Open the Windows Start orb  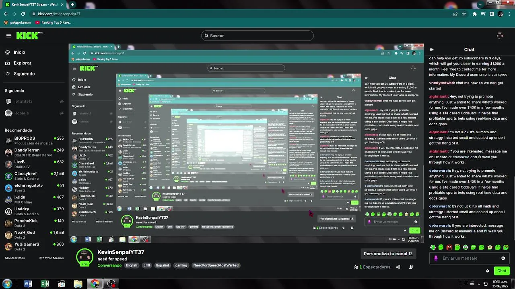coord(7,284)
